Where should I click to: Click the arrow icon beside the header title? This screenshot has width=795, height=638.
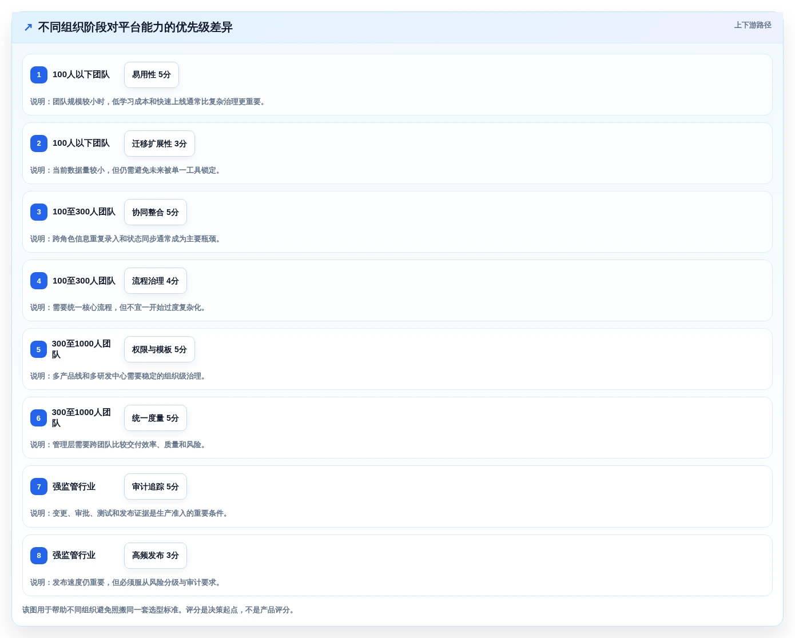[28, 27]
